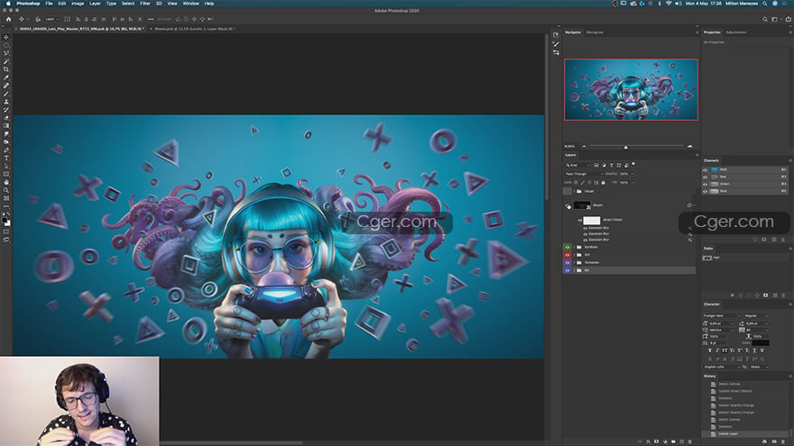Select the Zoom tool in toolbox
This screenshot has width=794, height=446.
[x=6, y=191]
